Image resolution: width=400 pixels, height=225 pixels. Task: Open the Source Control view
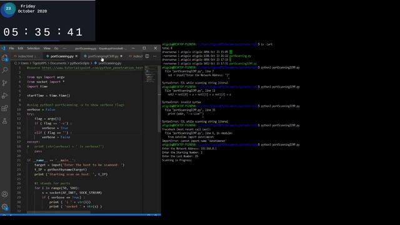pyautogui.click(x=4, y=82)
